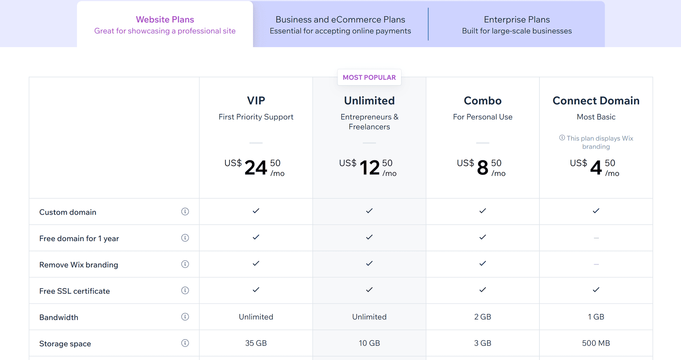The width and height of the screenshot is (681, 360).
Task: Click the info icon by 'This plan displays Wix branding'
Action: pos(562,138)
